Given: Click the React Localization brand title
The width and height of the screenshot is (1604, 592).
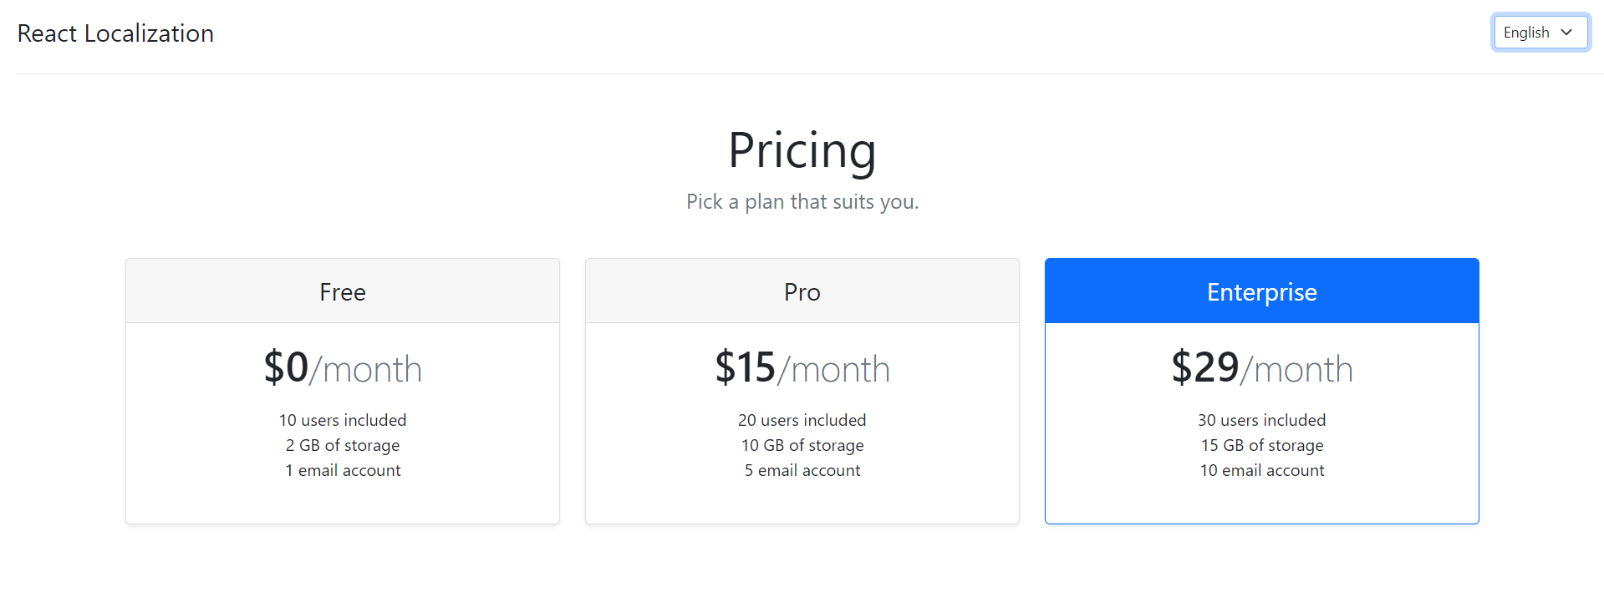Looking at the screenshot, I should tap(115, 33).
